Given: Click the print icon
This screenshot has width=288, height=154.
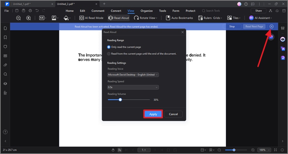Looking at the screenshot, I should pos(30,11).
